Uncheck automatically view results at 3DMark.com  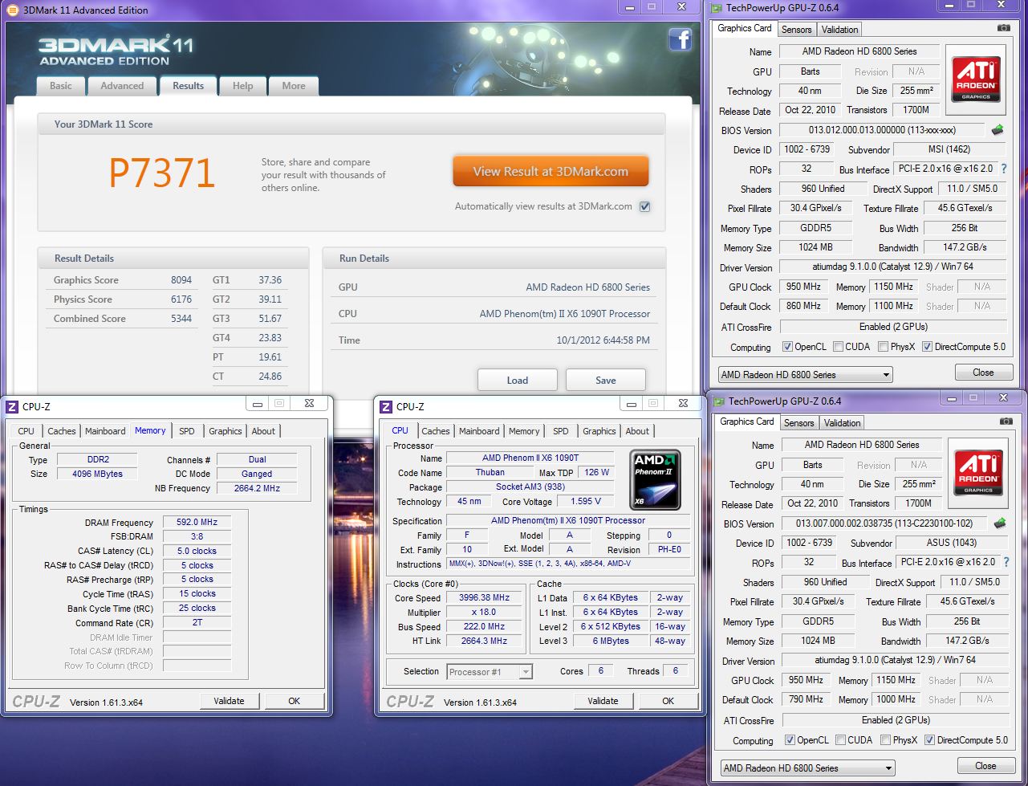coord(644,206)
